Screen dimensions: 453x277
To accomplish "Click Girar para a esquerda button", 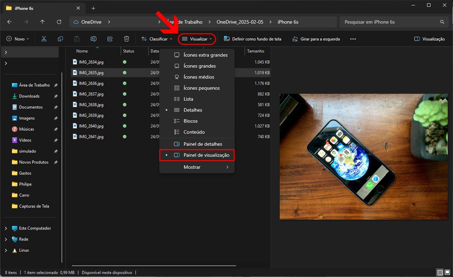I will point(316,39).
